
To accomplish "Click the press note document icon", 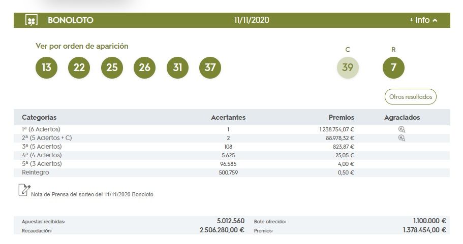I will coord(24,190).
